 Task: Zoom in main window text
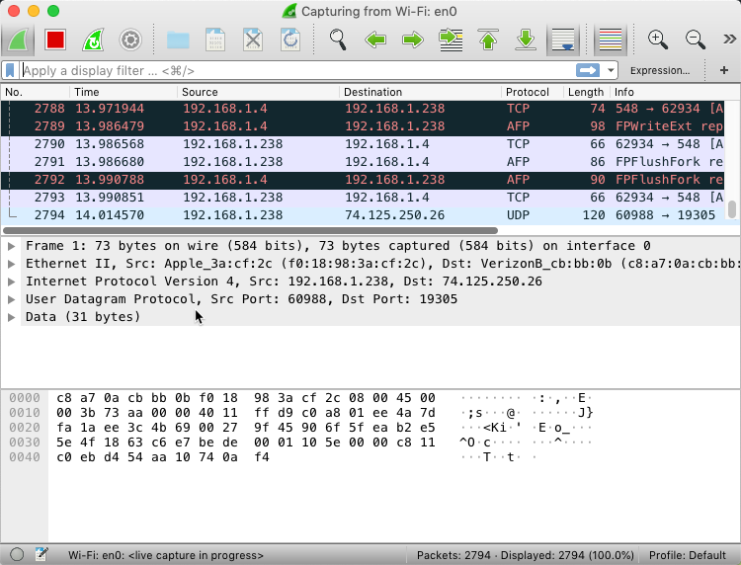click(657, 40)
